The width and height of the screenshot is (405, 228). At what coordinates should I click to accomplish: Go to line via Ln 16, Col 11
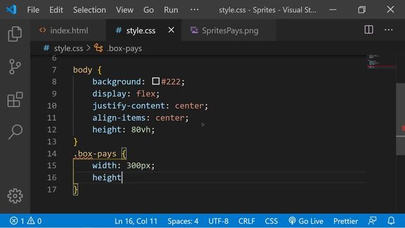[136, 221]
